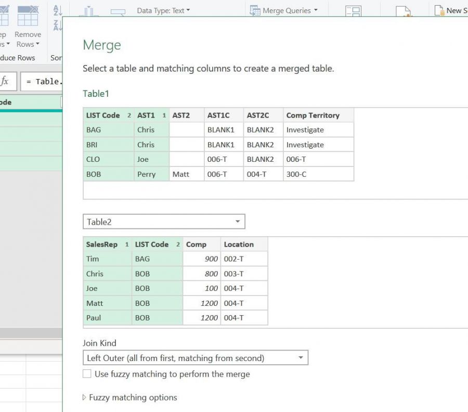Screen dimensions: 468x412
Task: Select the SalesRep column header
Action: pyautogui.click(x=108, y=244)
